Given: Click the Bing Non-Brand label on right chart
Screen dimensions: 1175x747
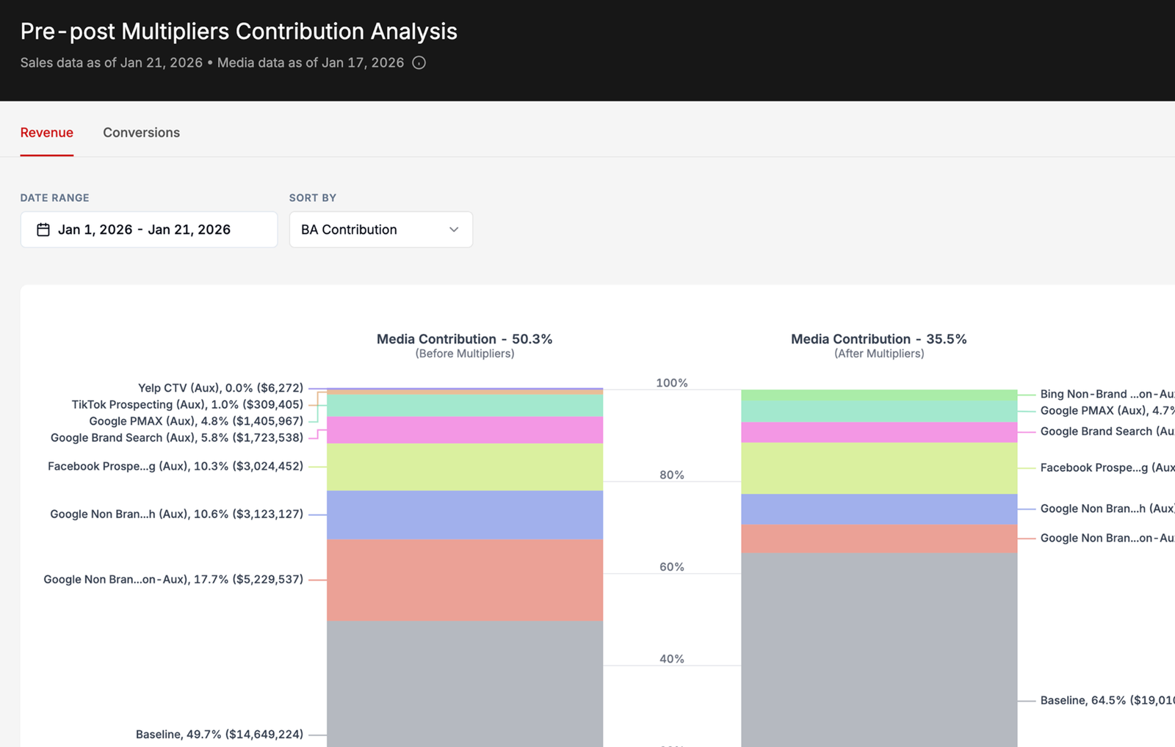Looking at the screenshot, I should (1107, 394).
